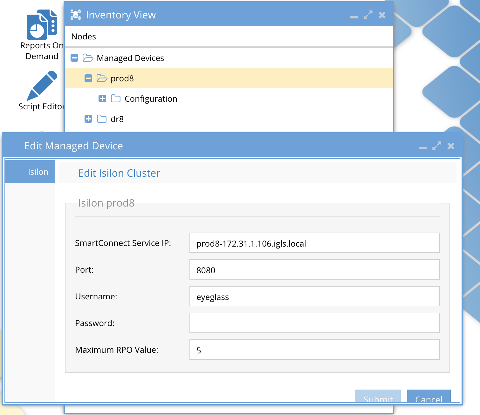The width and height of the screenshot is (480, 415).
Task: Click the SmartConnect Service IP label
Action: [x=123, y=243]
